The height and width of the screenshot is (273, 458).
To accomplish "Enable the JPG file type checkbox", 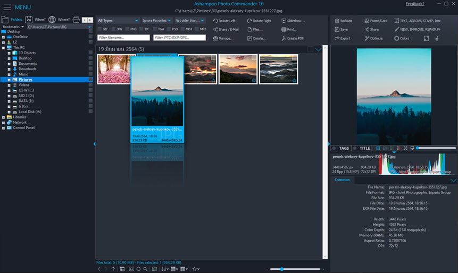I will (114, 29).
